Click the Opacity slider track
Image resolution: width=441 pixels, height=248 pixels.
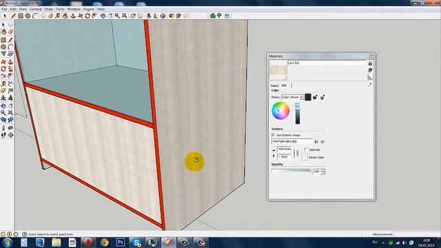[x=291, y=171]
